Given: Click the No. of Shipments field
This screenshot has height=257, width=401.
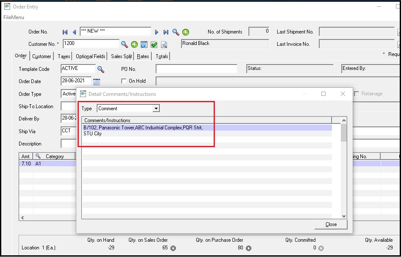Looking at the screenshot, I should (259, 31).
